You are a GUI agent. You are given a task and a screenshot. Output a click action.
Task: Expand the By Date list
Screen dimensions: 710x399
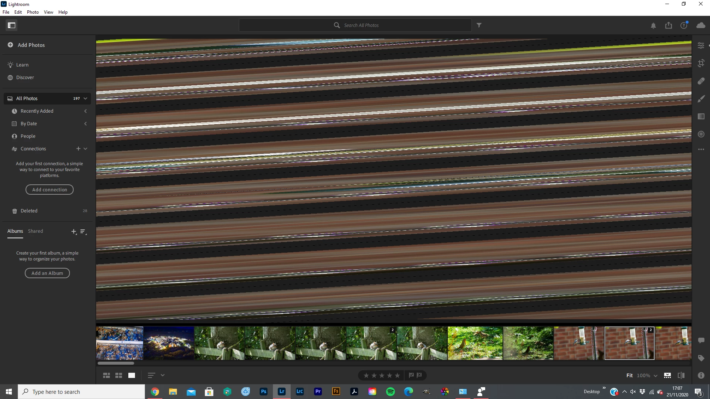pyautogui.click(x=85, y=124)
